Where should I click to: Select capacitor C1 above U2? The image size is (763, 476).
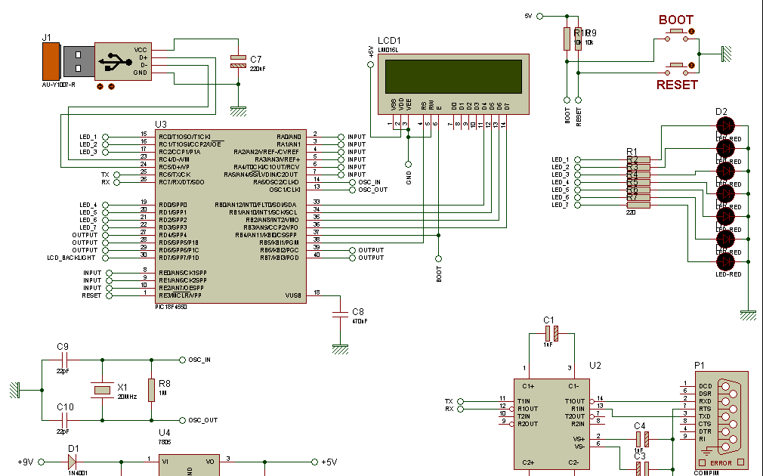coord(551,333)
